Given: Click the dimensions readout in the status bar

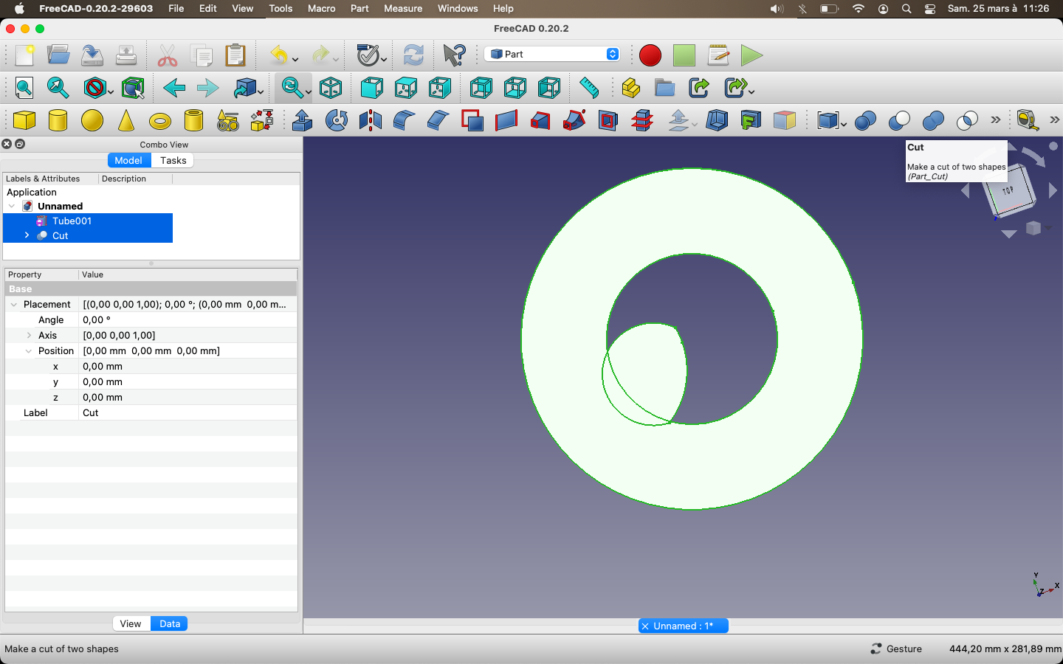Looking at the screenshot, I should 1005,649.
